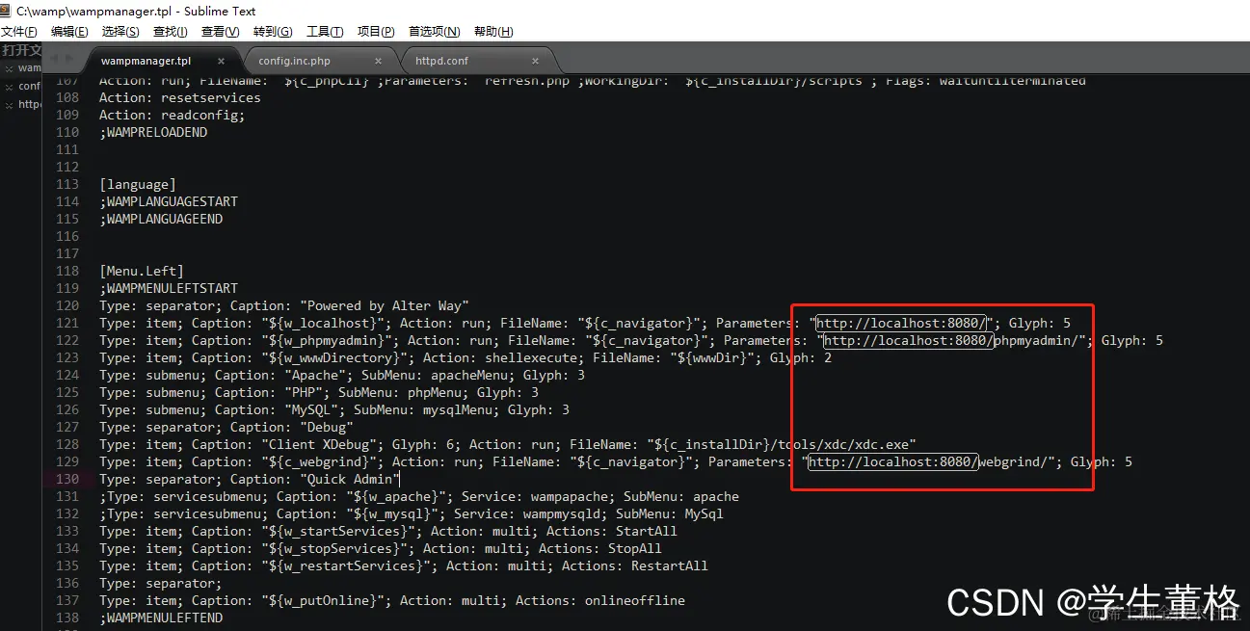The width and height of the screenshot is (1250, 631).
Task: Click http://localhost:8080/ URL on line 121
Action: (902, 323)
